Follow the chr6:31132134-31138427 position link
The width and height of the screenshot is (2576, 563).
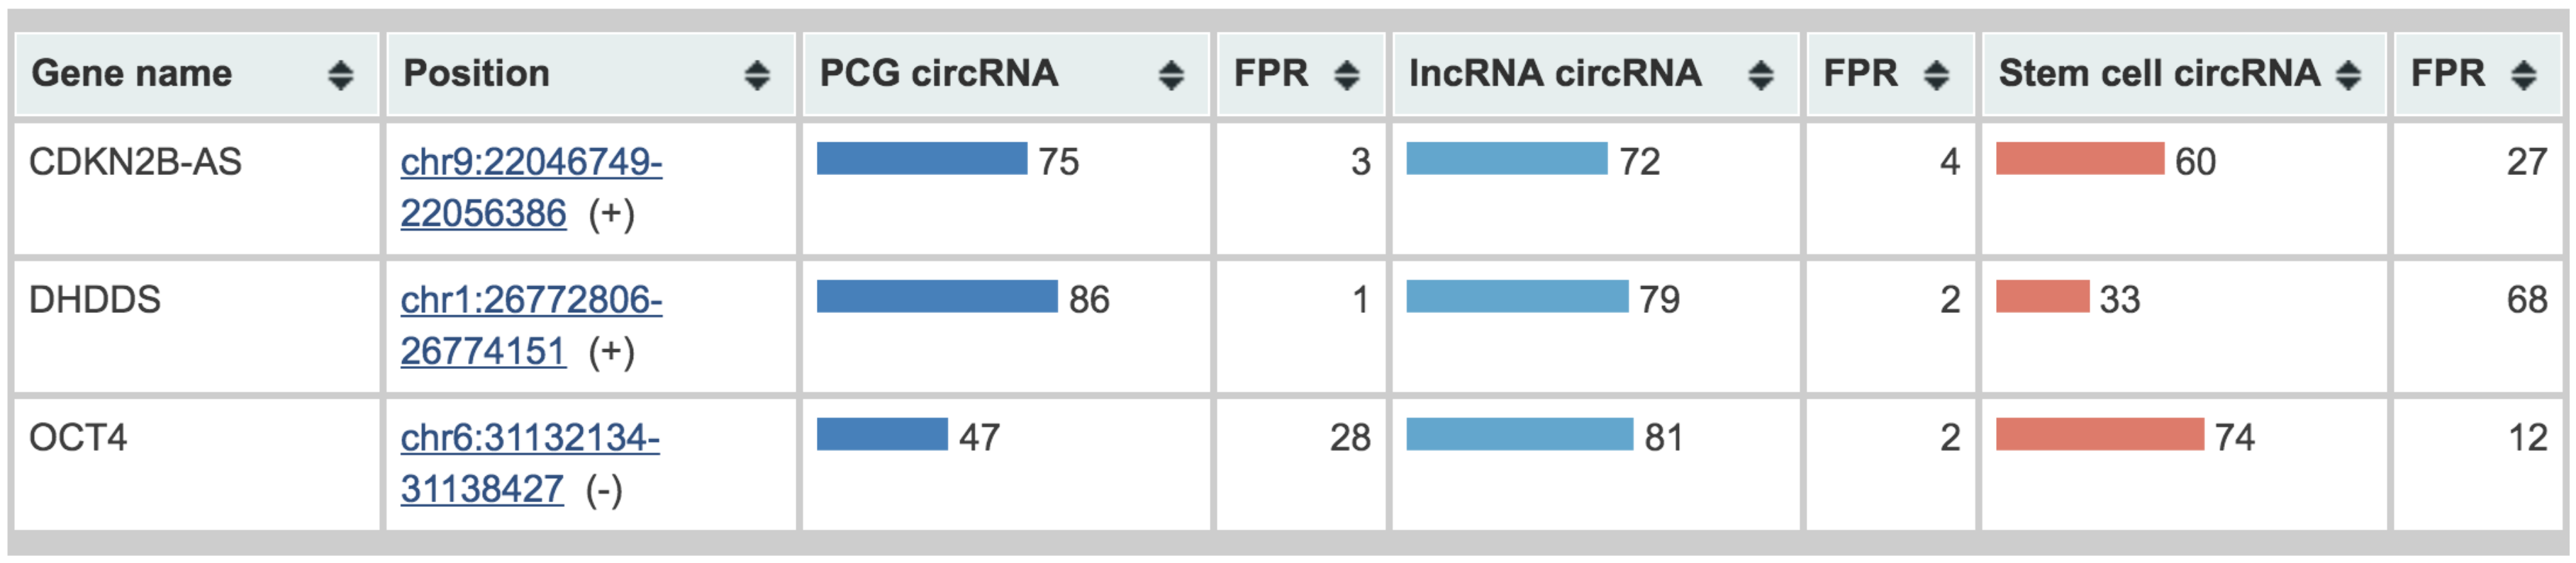(530, 438)
